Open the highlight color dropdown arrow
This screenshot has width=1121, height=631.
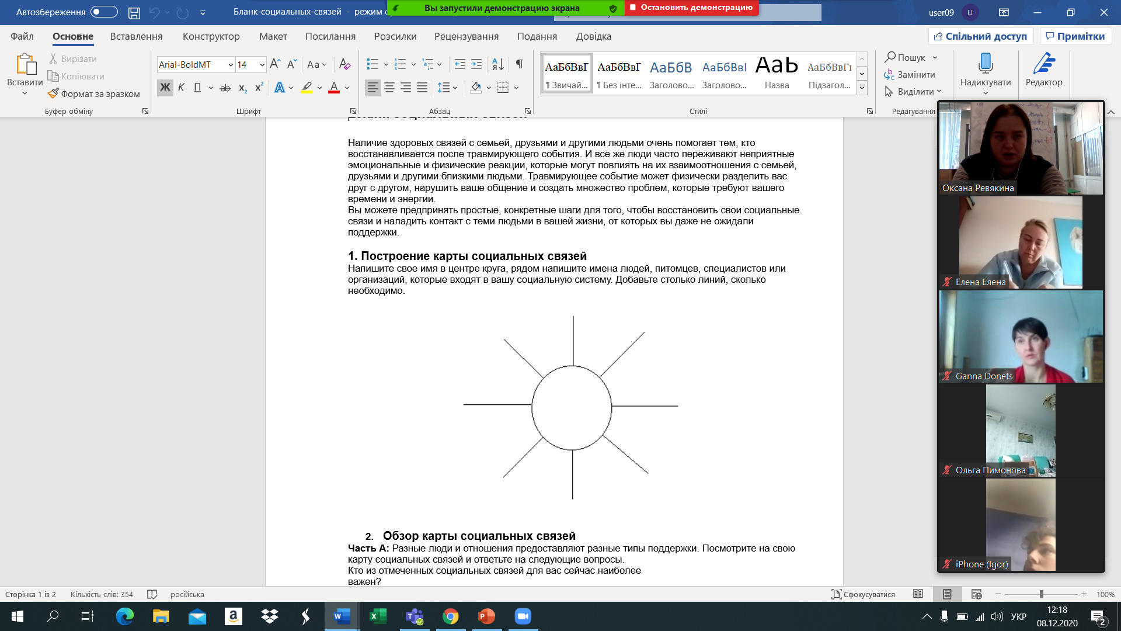coord(319,88)
